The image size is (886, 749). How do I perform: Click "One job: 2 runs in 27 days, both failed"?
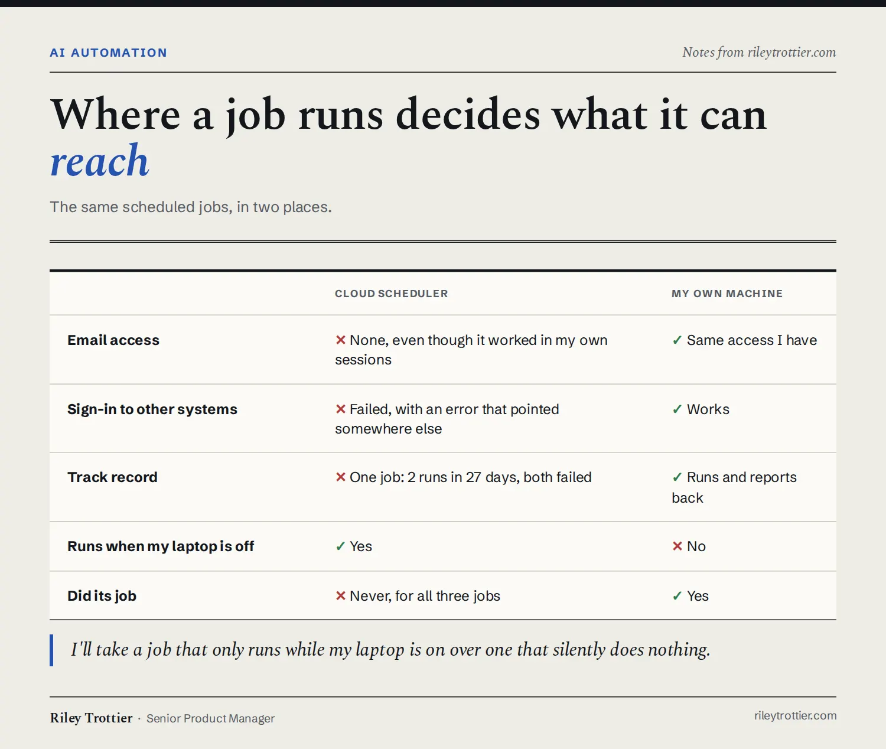click(471, 477)
